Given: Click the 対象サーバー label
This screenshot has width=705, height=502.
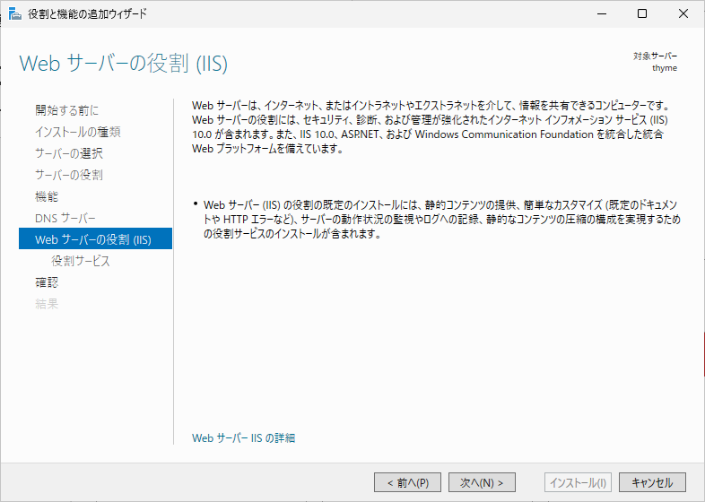Looking at the screenshot, I should point(655,56).
